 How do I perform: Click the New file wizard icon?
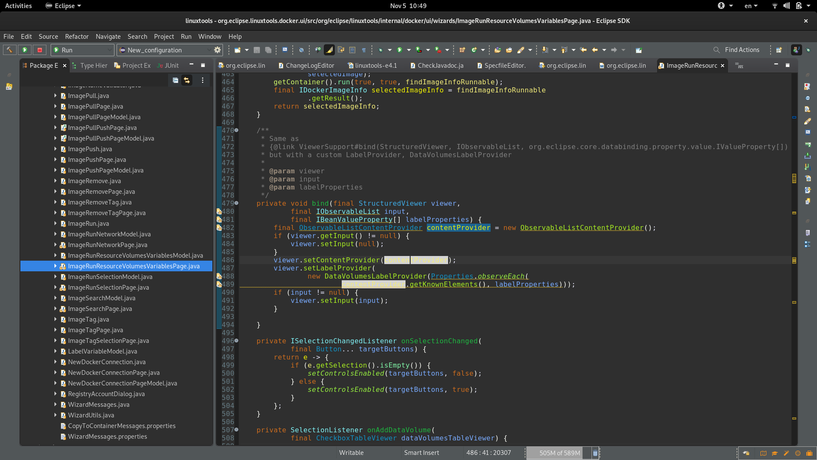(x=237, y=50)
